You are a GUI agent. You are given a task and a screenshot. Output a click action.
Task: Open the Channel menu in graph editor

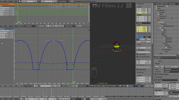click(x=17, y=86)
